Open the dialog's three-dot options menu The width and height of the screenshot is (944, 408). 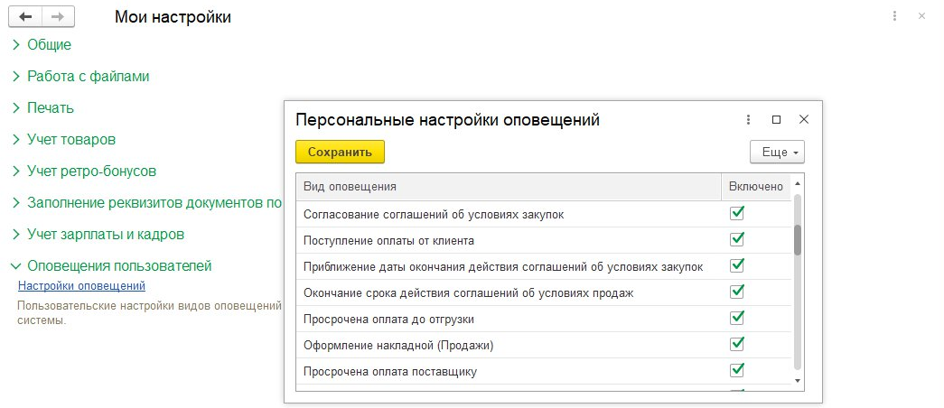tap(748, 119)
